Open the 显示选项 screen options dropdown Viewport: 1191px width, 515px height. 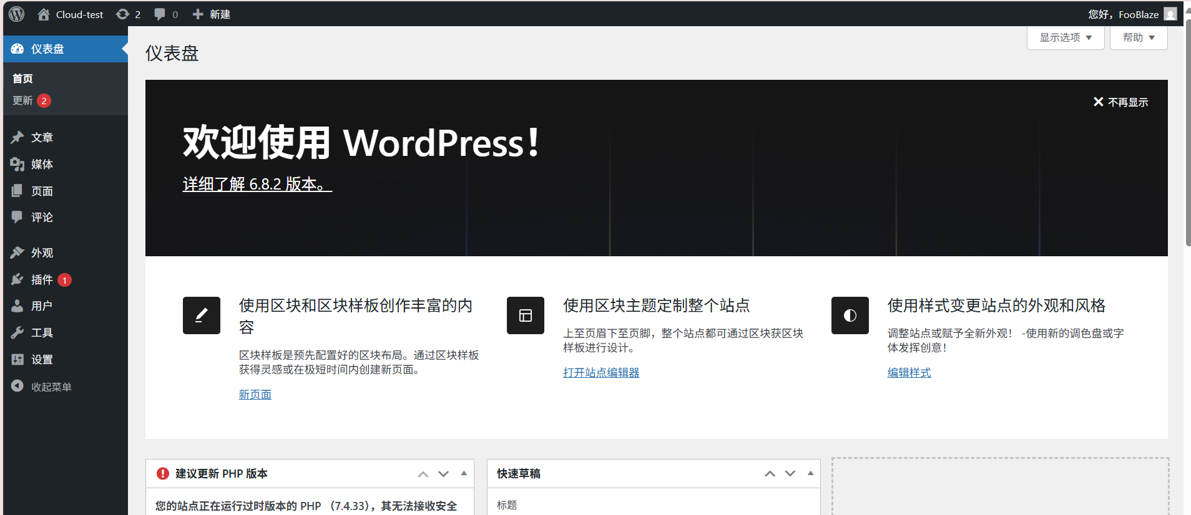[1066, 37]
